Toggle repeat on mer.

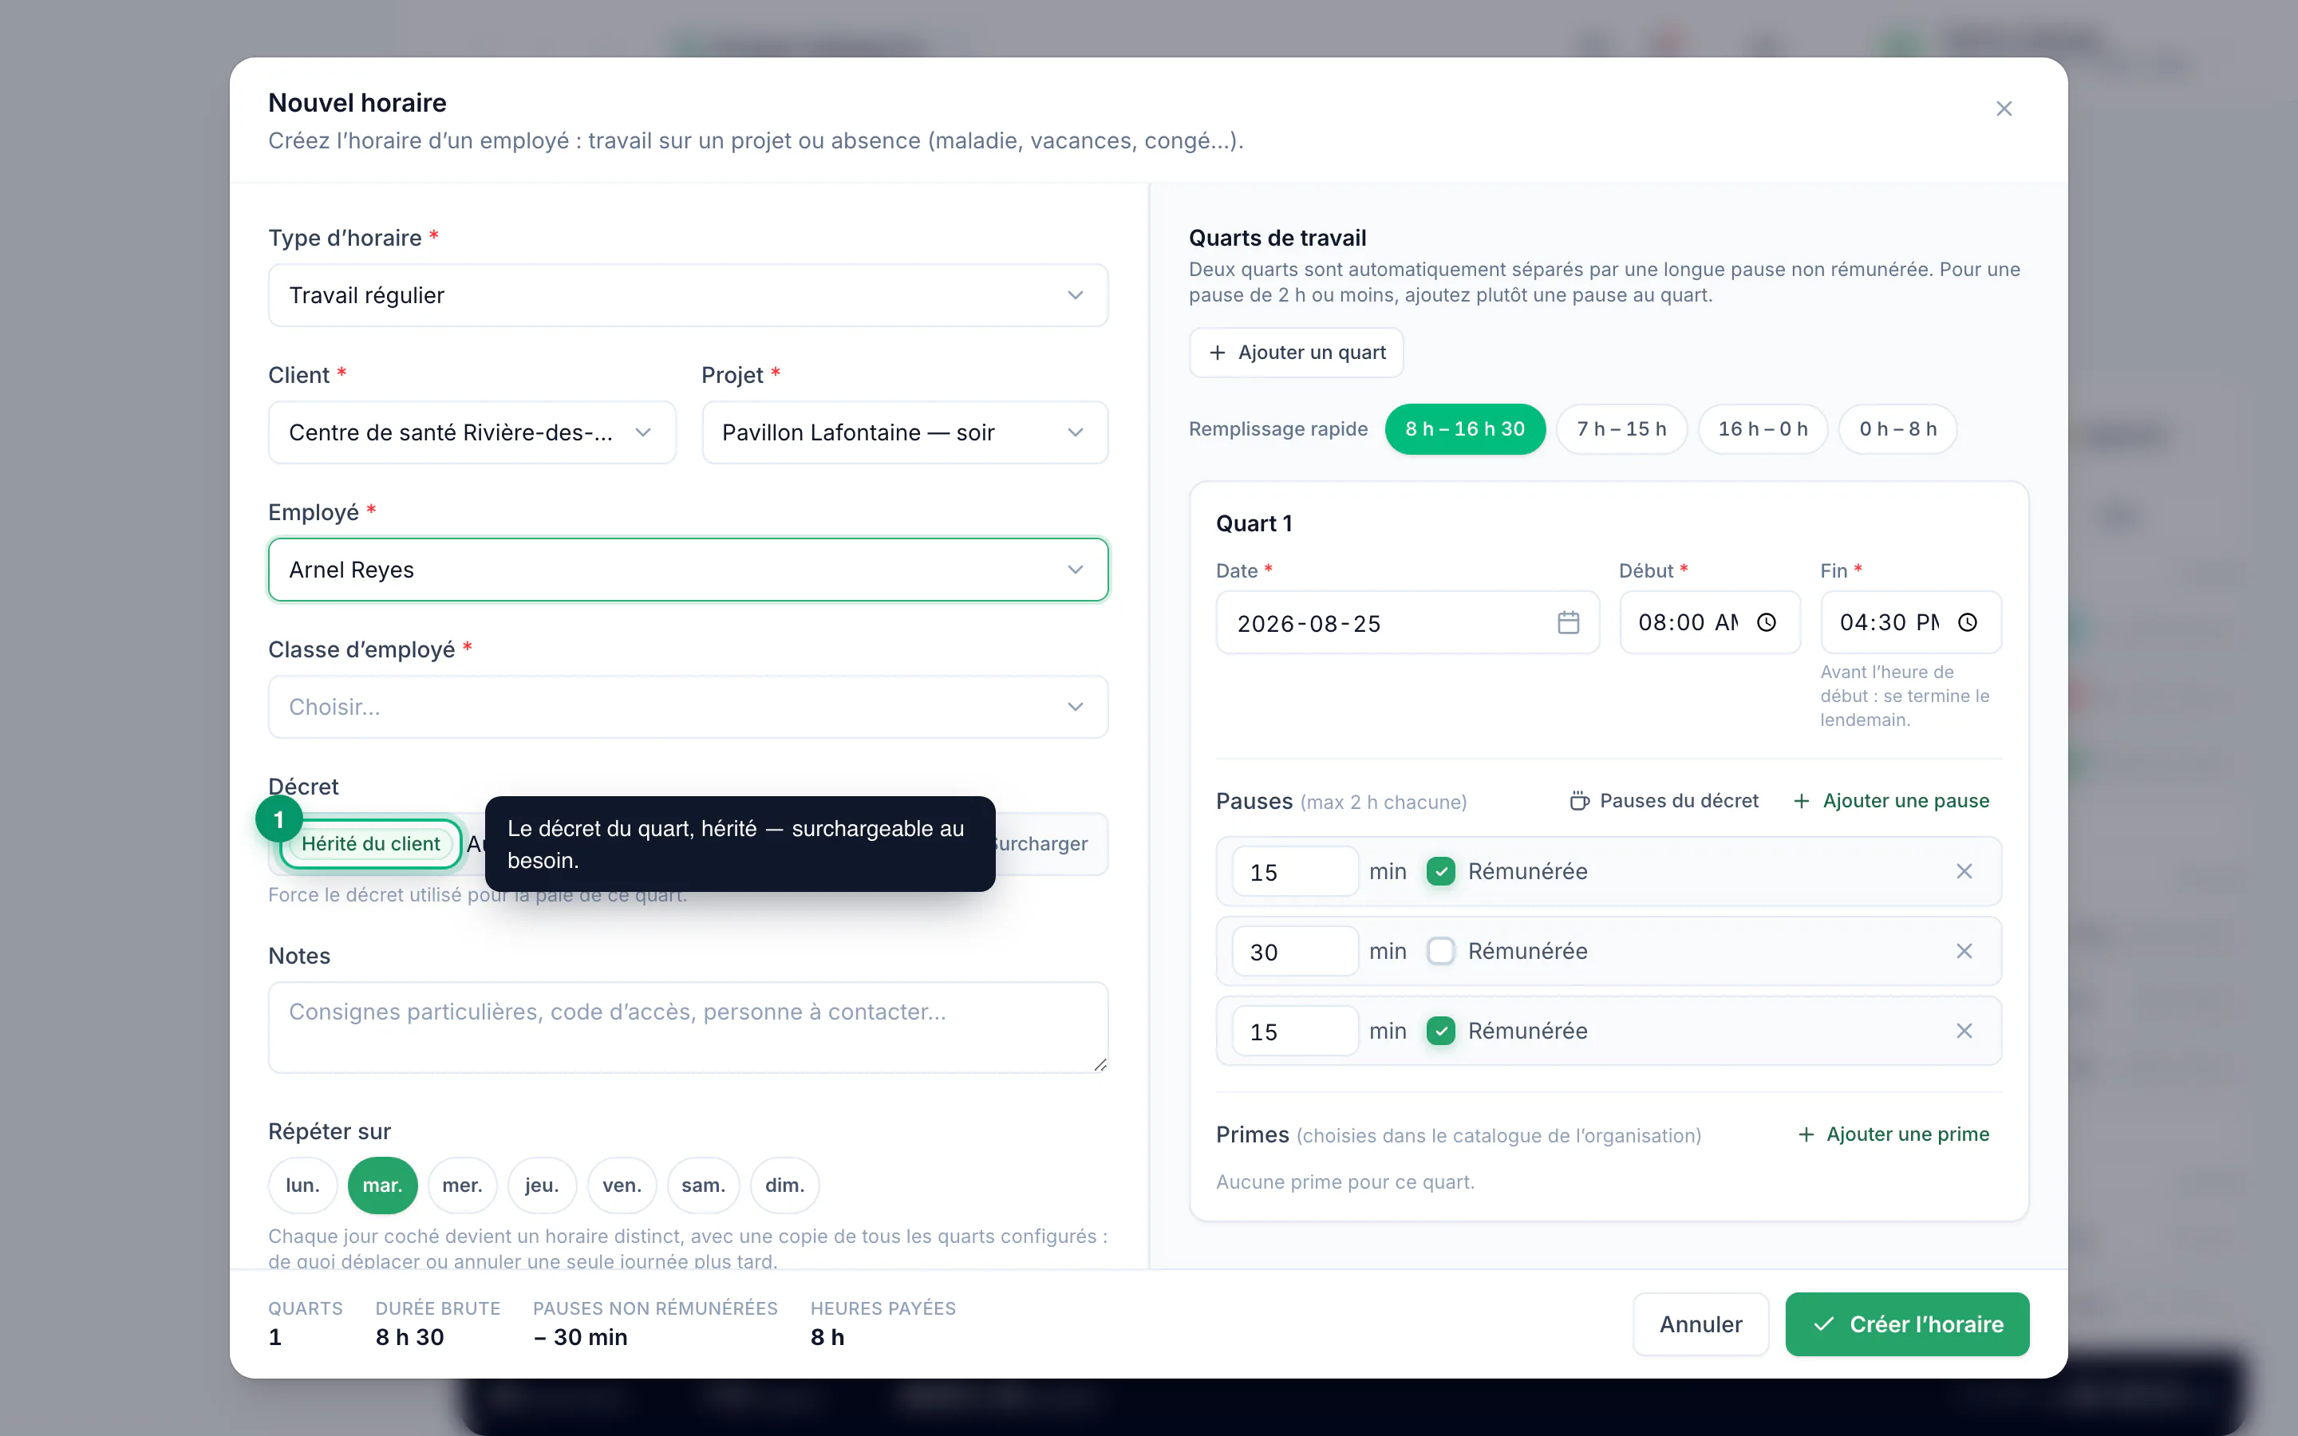[463, 1185]
